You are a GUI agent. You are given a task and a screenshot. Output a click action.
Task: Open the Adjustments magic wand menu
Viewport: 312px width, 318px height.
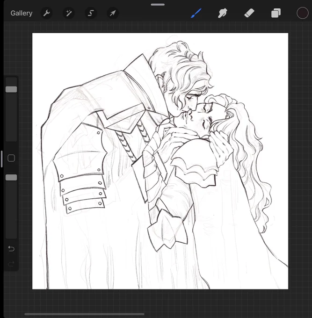pos(69,13)
